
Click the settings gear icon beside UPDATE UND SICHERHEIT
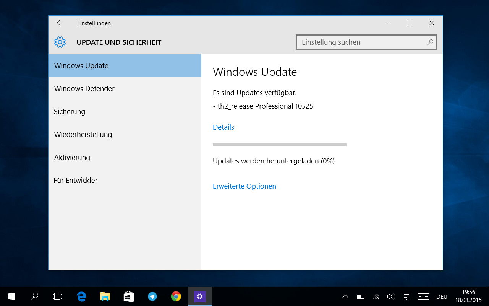[60, 42]
